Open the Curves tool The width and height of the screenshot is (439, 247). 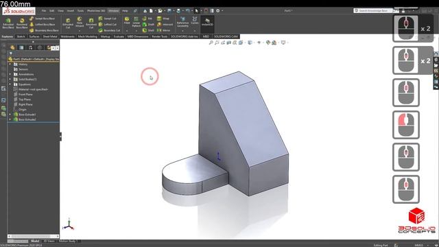click(x=195, y=20)
